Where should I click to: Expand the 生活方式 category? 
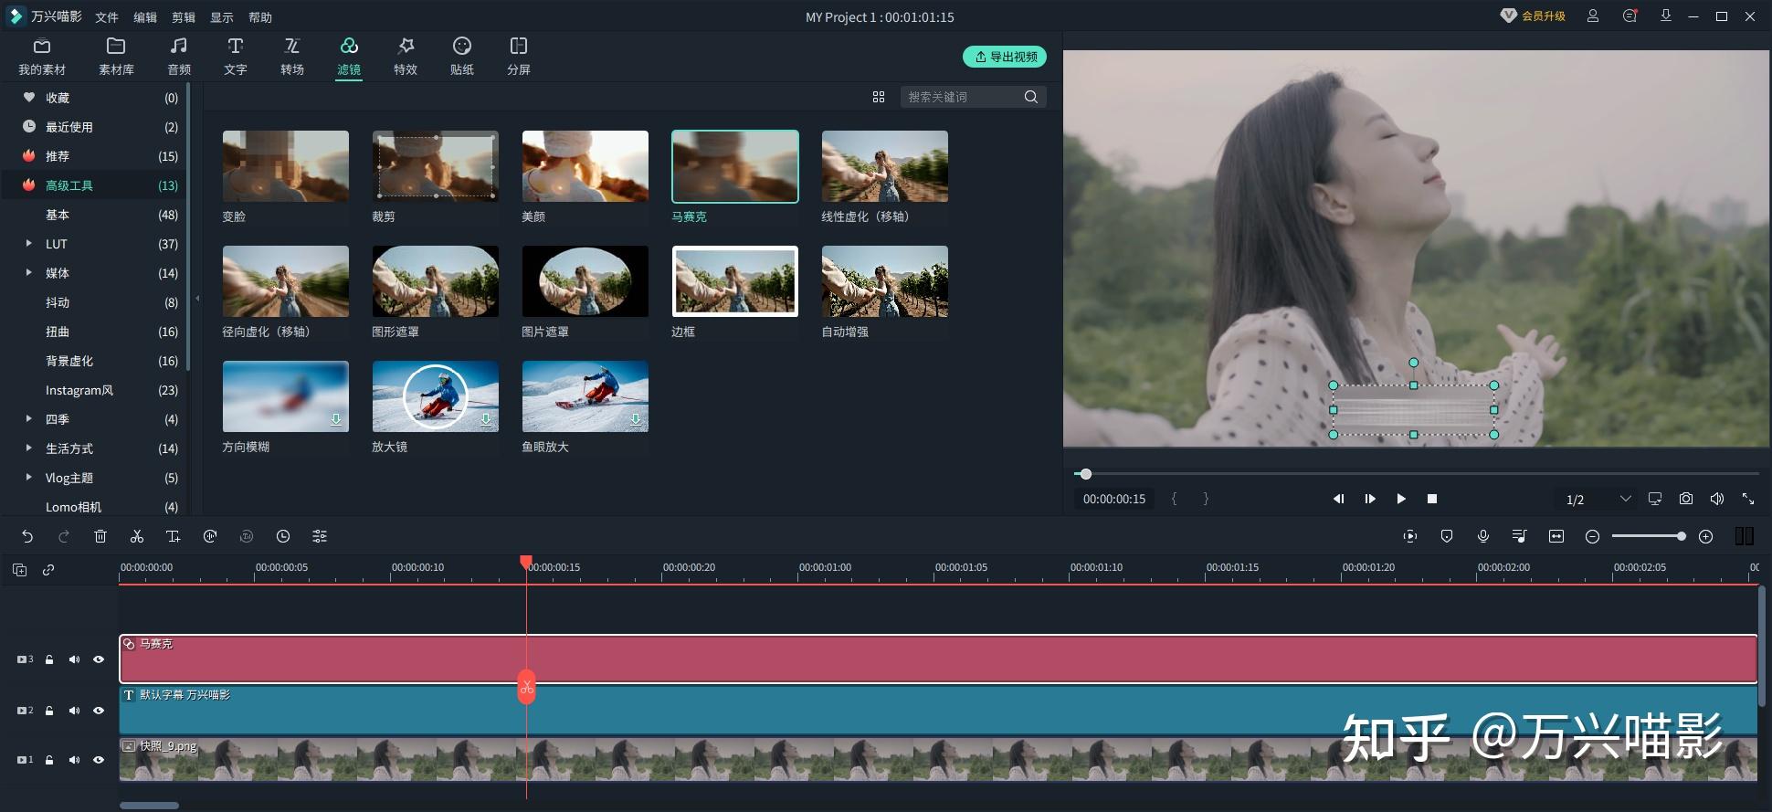pos(28,448)
